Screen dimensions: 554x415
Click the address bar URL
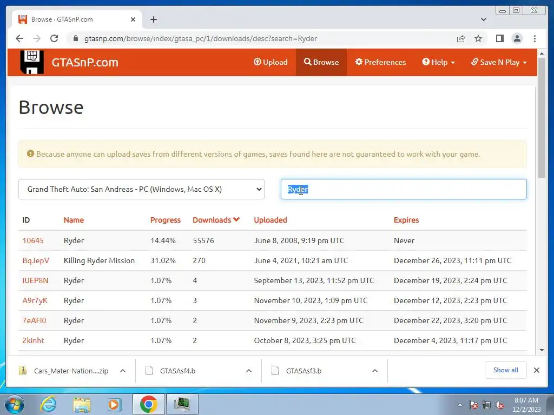pyautogui.click(x=200, y=38)
